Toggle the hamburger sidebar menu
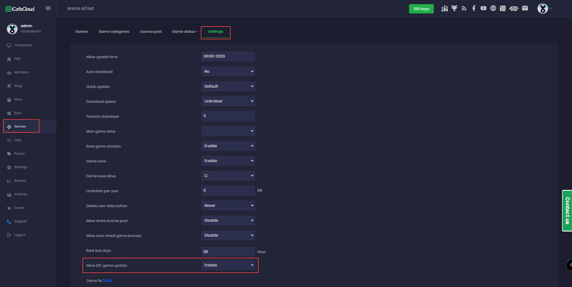572x287 pixels. 48,8
